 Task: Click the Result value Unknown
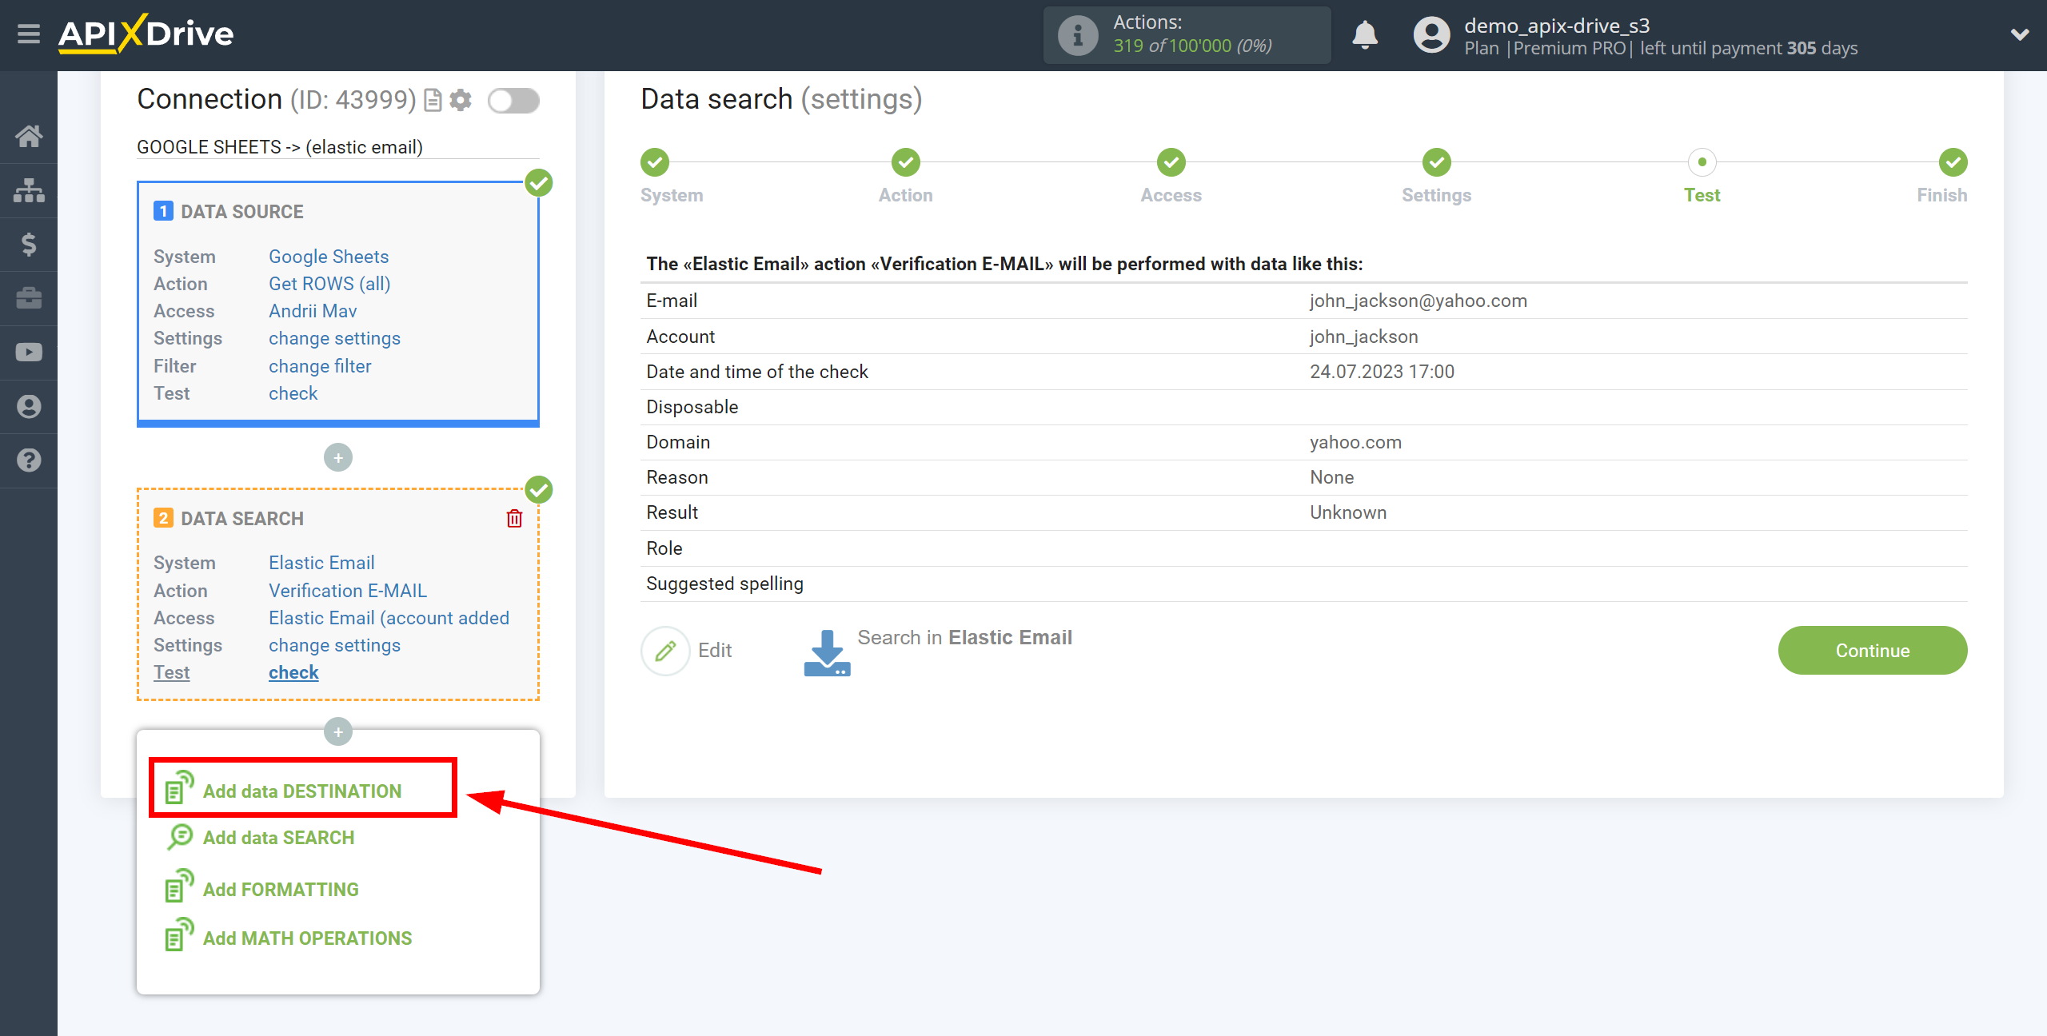[x=1348, y=512]
